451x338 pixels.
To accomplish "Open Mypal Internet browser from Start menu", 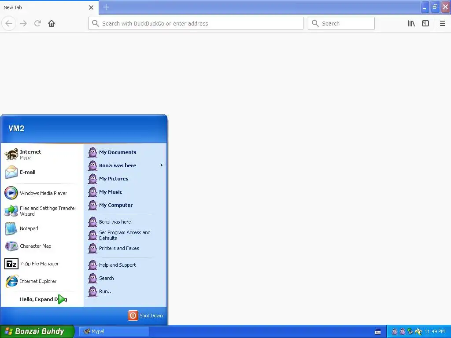I will coord(42,154).
